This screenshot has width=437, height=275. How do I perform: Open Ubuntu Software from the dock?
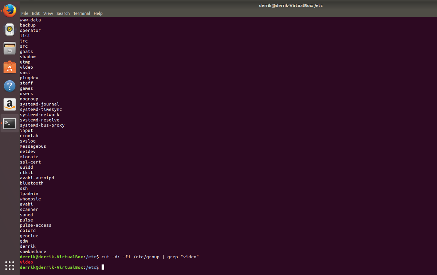pos(10,67)
